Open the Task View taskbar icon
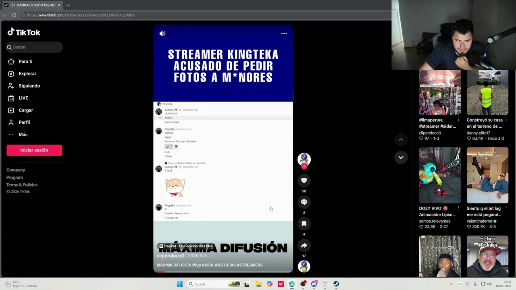This screenshot has height=290, width=516. (247, 284)
